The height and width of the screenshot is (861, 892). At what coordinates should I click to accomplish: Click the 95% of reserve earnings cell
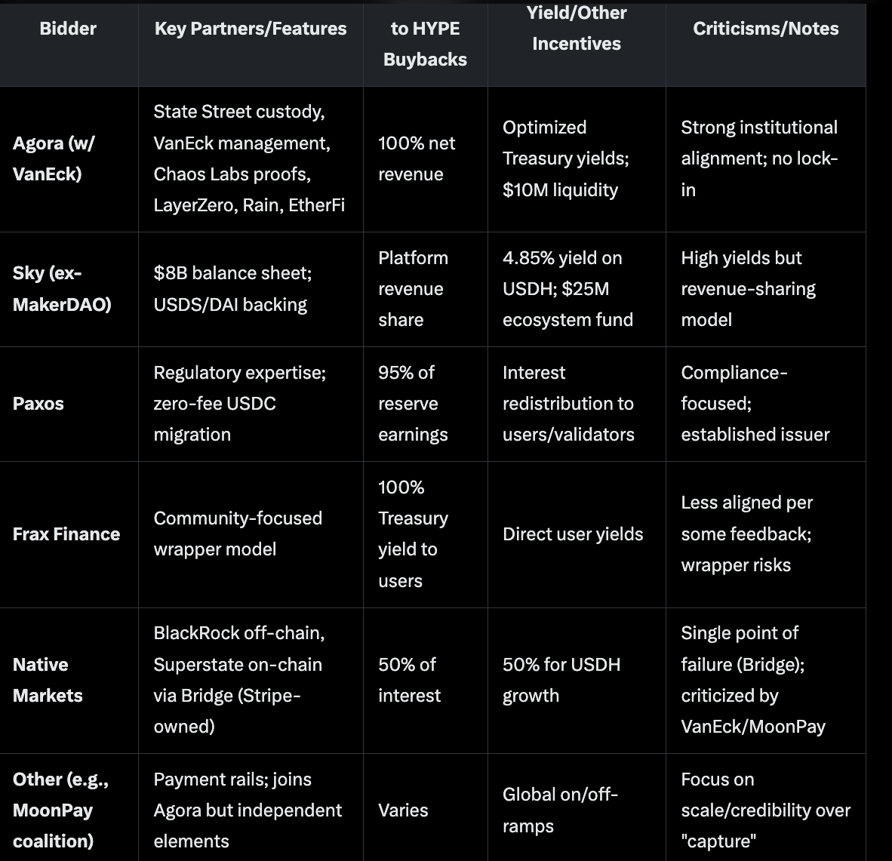click(x=413, y=404)
